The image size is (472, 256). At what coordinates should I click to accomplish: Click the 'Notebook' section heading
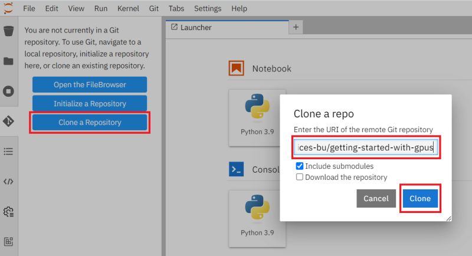click(x=271, y=68)
